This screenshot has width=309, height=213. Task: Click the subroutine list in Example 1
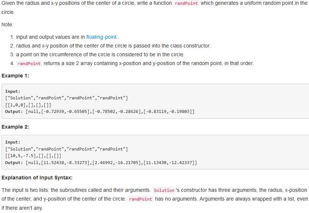point(67,98)
